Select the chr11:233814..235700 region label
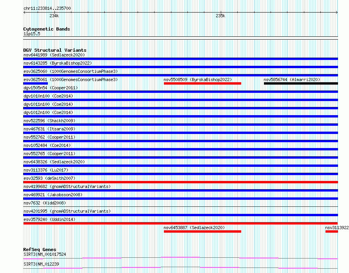 47,8
